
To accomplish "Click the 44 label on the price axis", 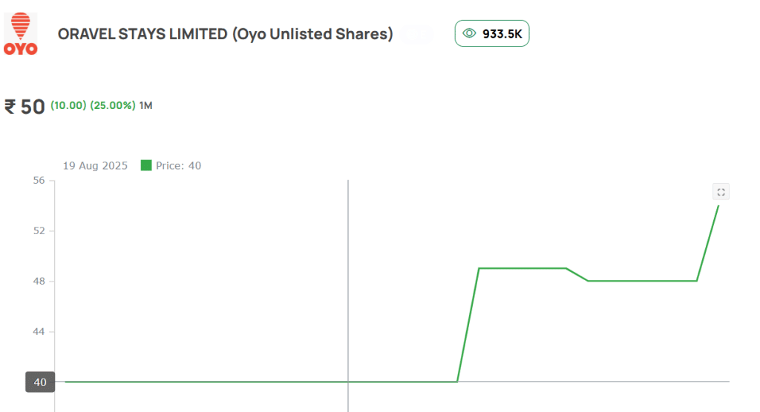I will pyautogui.click(x=39, y=332).
